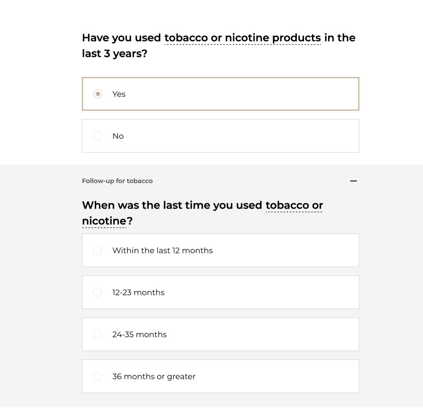Click the 'Have you used' heading text

point(122,38)
